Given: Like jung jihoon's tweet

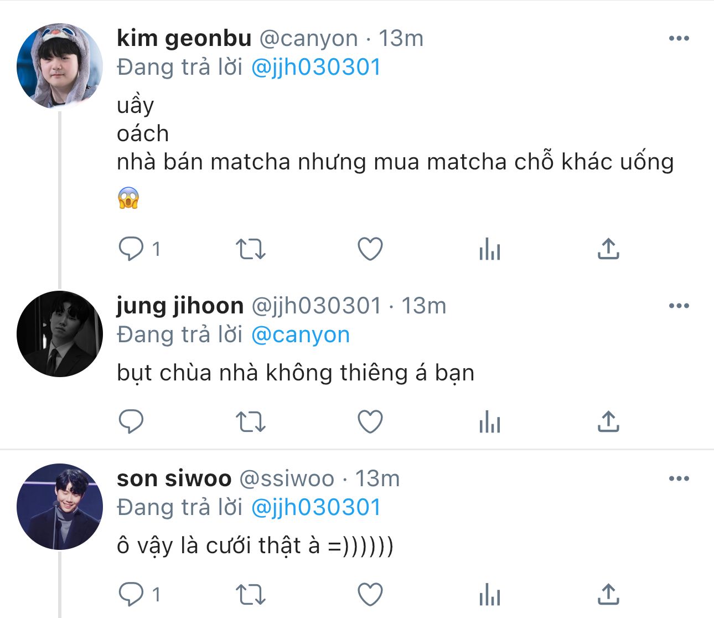Looking at the screenshot, I should pyautogui.click(x=370, y=421).
